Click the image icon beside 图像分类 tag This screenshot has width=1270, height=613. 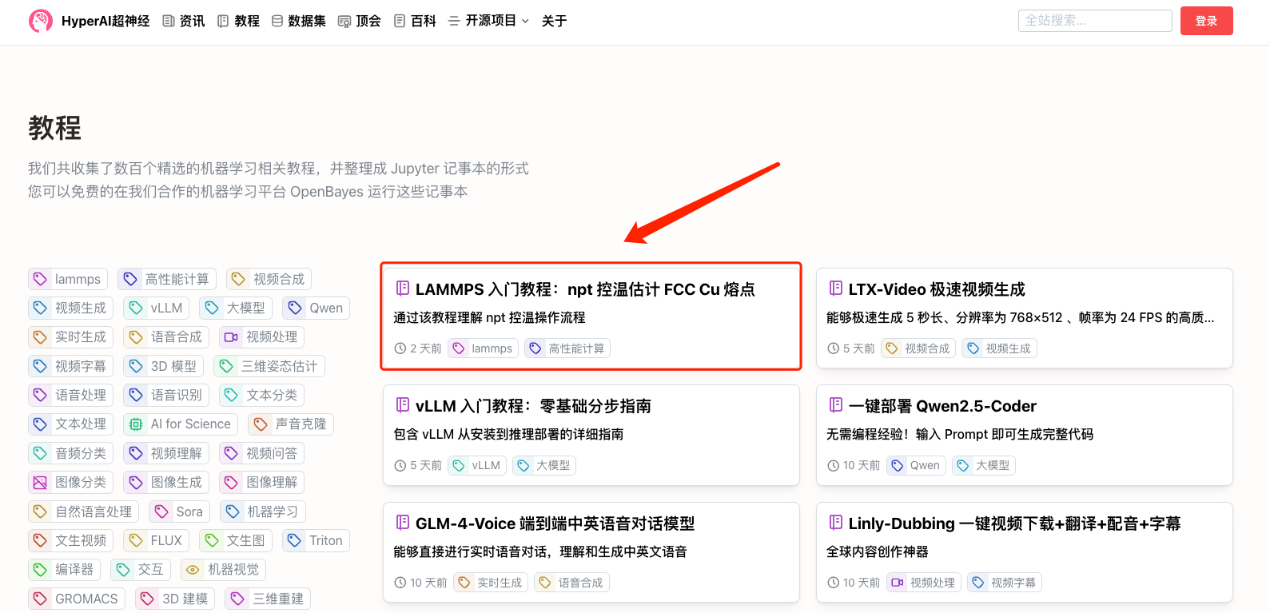pyautogui.click(x=40, y=483)
